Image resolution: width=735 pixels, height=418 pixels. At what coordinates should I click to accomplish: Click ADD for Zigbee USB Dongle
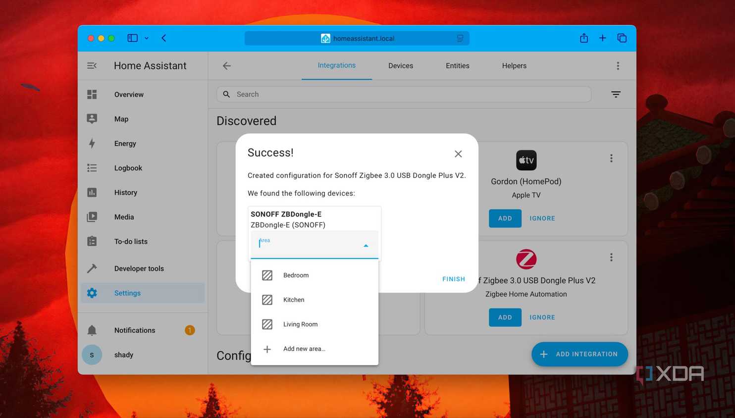(505, 317)
